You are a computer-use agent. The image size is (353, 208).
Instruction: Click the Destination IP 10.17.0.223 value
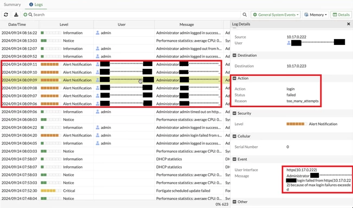pyautogui.click(x=296, y=66)
